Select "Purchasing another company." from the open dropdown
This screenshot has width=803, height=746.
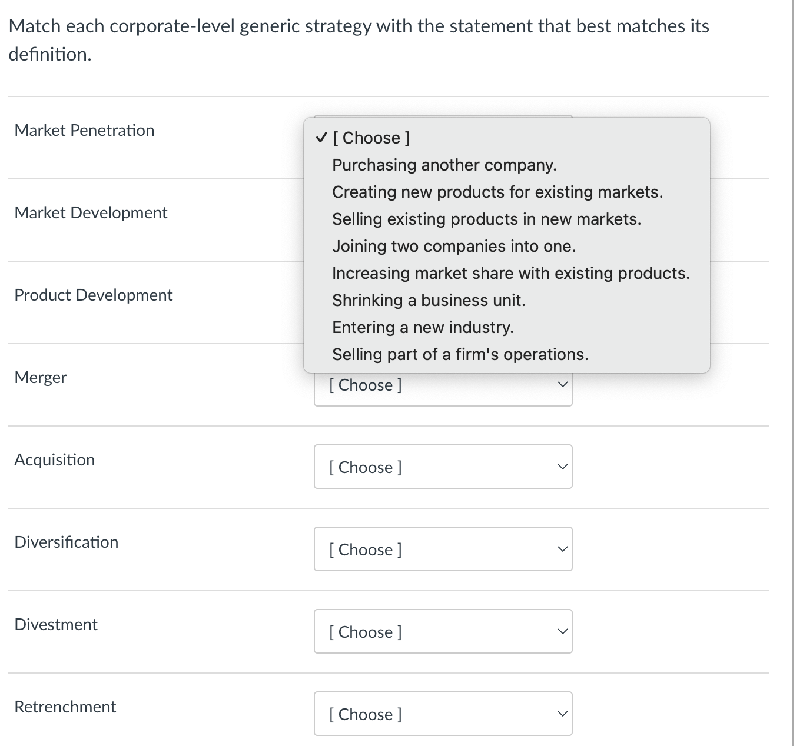pyautogui.click(x=444, y=165)
